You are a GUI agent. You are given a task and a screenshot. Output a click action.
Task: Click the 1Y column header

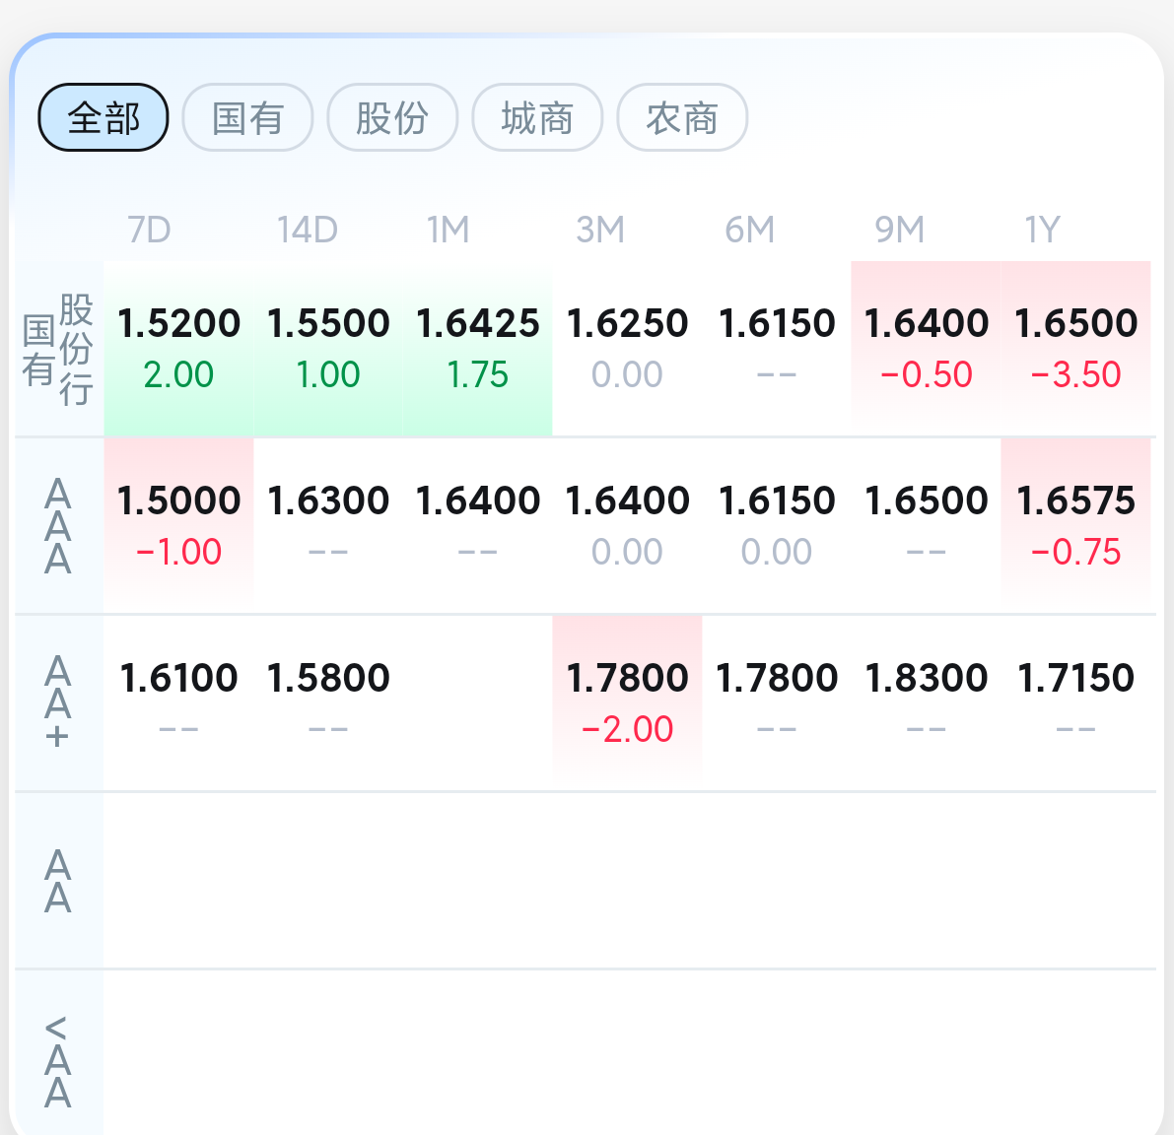tap(1042, 231)
